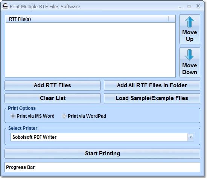Image resolution: width=207 pixels, height=179 pixels.
Task: Clear List of RTF files
Action: [53, 98]
